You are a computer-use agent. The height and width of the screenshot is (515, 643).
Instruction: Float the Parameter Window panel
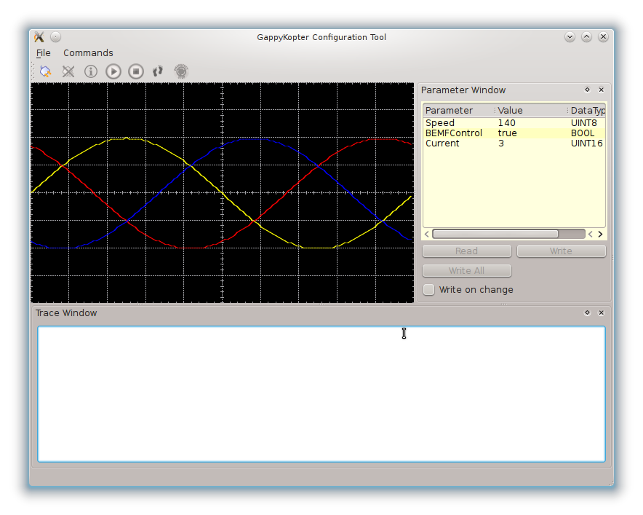tap(587, 90)
